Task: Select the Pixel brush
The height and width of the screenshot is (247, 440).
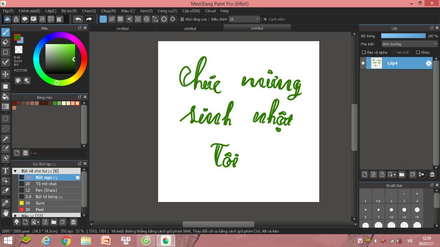Action: pos(50,209)
